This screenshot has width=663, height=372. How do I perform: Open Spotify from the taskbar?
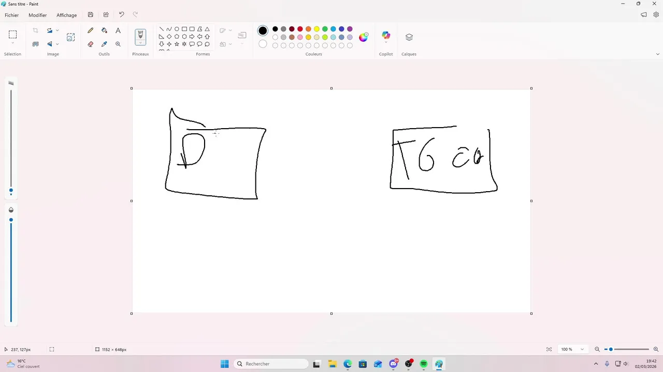pos(424,364)
